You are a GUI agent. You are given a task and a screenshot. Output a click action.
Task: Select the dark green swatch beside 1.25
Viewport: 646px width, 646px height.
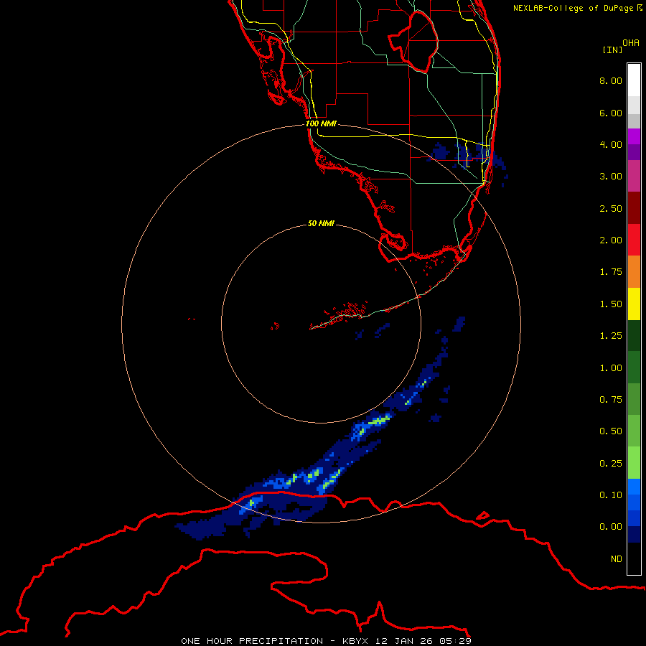634,336
